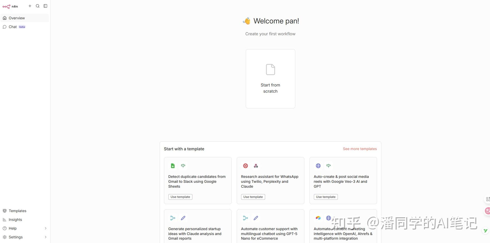The width and height of the screenshot is (490, 243).
Task: Open the Auto-create & post social media reels title
Action: (341, 181)
